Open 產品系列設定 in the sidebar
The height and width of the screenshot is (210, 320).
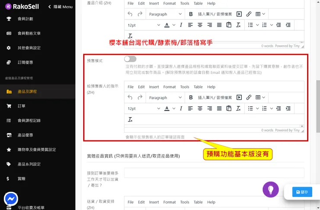[x=29, y=164]
